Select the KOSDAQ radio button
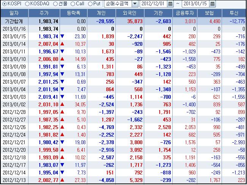Viewport: 247px width, 185px height. [x=27, y=4]
